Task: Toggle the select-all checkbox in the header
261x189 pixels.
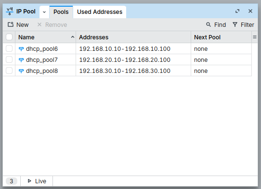Action: pyautogui.click(x=9, y=37)
